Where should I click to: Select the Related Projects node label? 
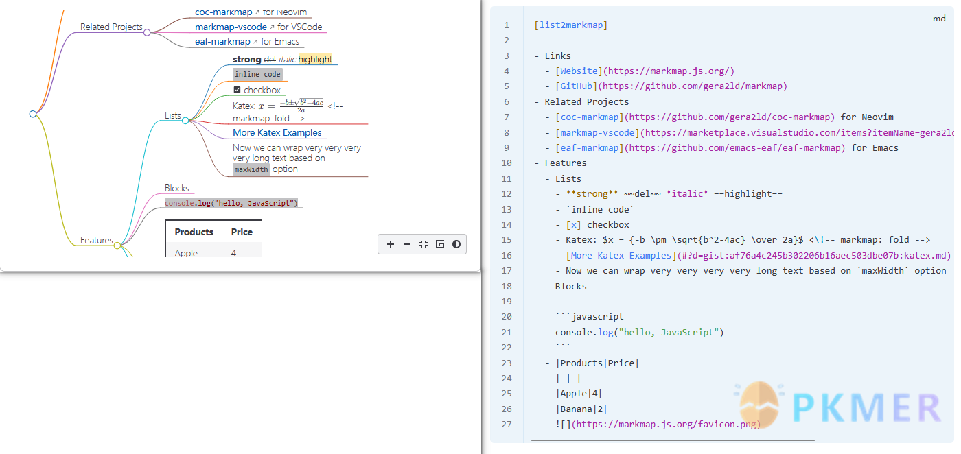[111, 27]
